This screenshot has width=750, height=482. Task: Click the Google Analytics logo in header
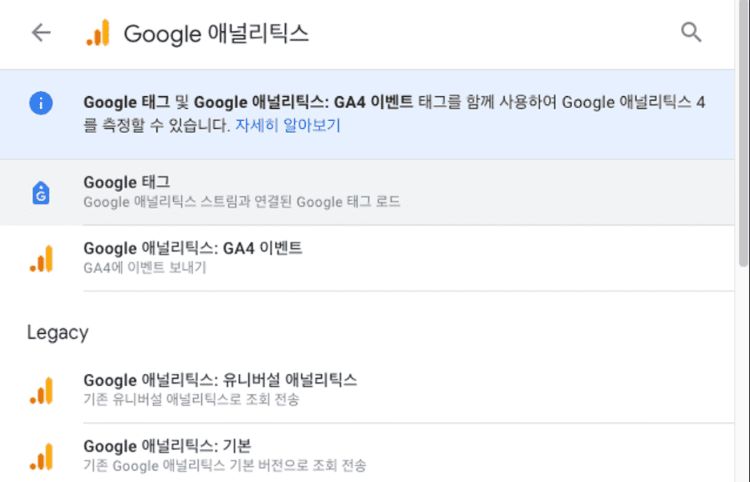point(97,34)
